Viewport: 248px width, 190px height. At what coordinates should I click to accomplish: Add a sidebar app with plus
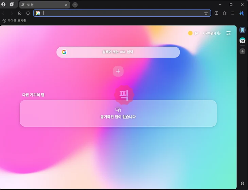[242, 51]
